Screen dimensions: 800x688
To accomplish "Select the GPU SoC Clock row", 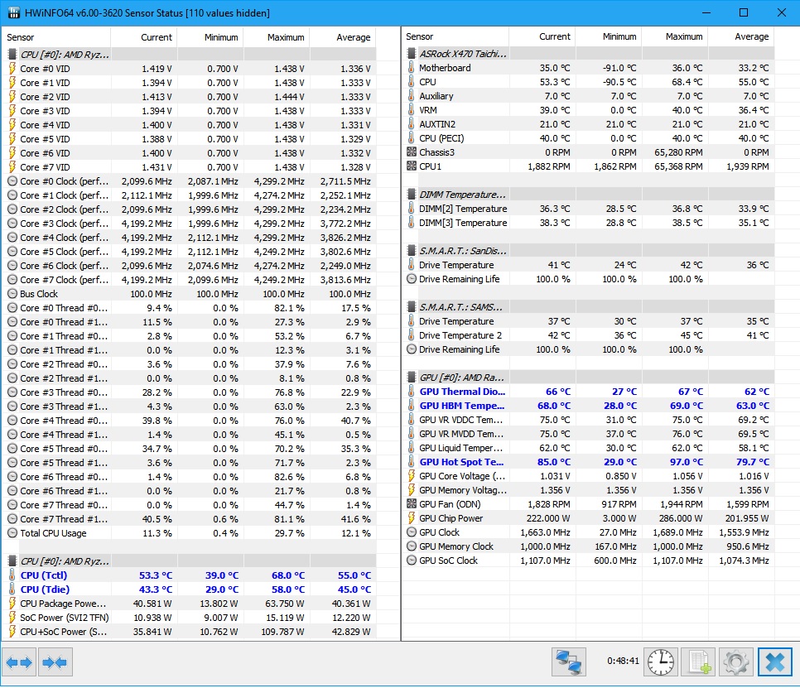I will point(589,560).
